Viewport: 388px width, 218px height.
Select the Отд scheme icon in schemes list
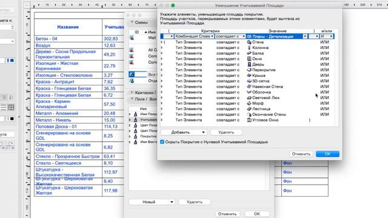tap(132, 81)
